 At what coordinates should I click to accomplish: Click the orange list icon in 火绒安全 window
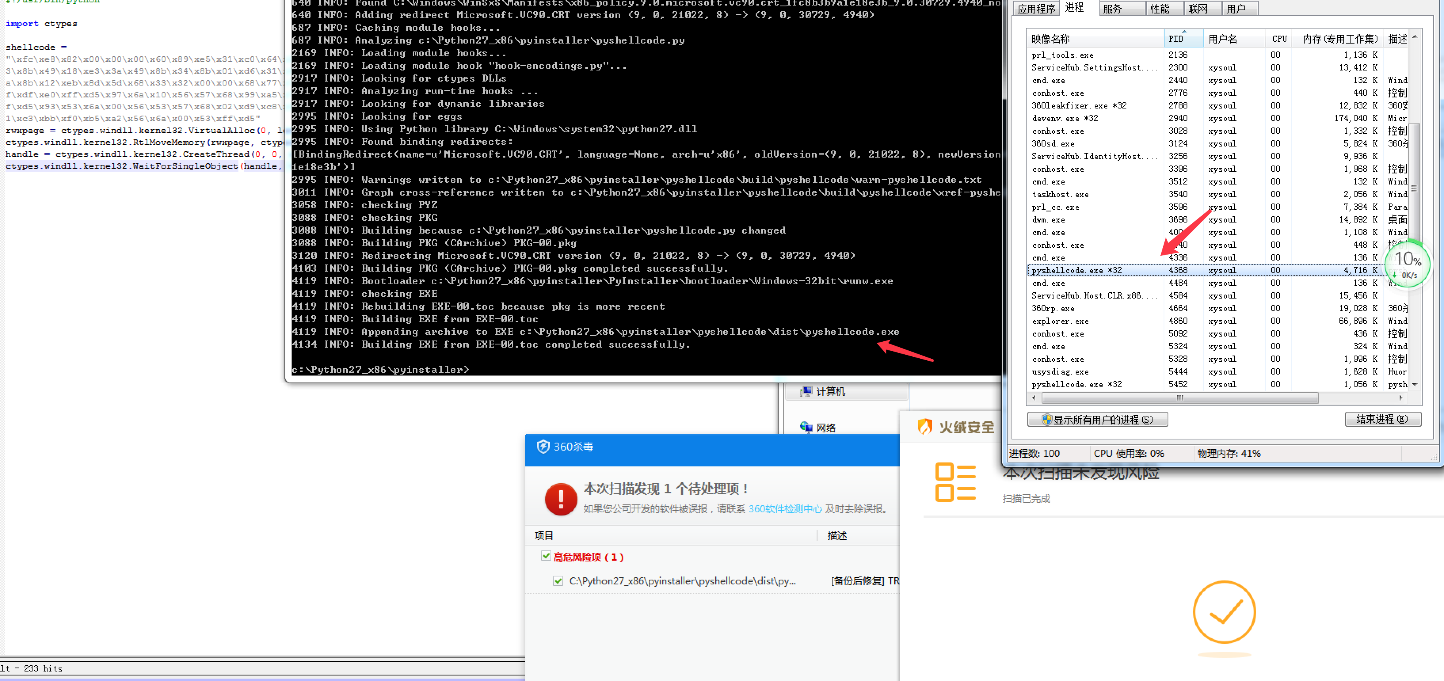(x=955, y=482)
